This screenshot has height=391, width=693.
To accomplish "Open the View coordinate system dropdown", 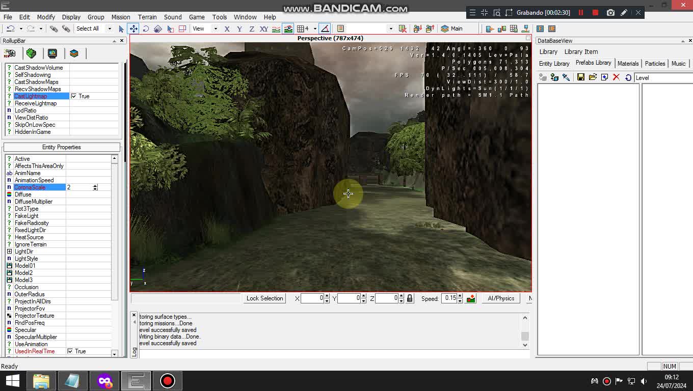I will [x=216, y=29].
